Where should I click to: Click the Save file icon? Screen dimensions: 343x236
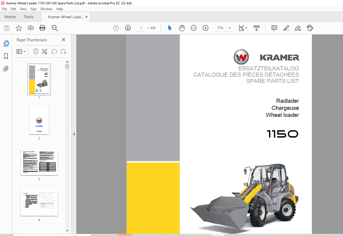(x=7, y=28)
